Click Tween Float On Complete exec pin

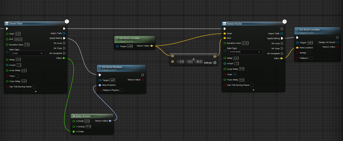[64, 53]
